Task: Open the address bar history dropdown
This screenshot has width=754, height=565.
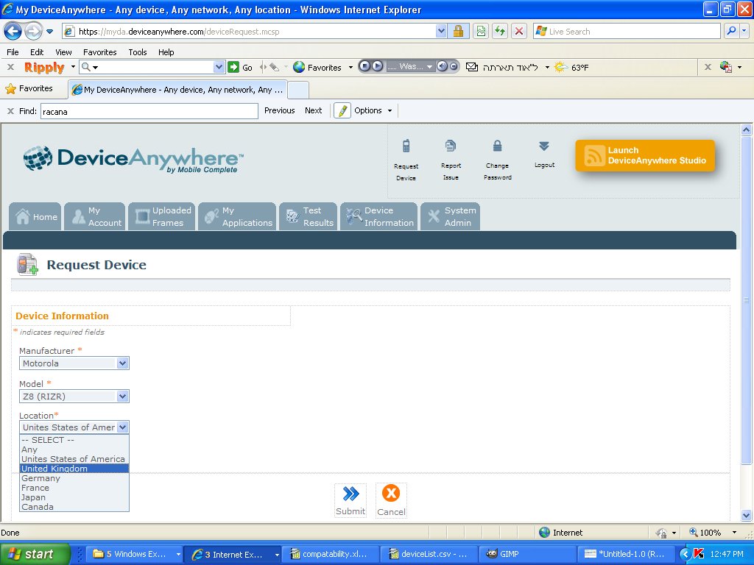Action: [441, 31]
